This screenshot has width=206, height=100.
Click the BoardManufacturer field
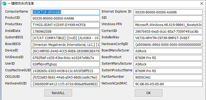[x=168, y=51]
